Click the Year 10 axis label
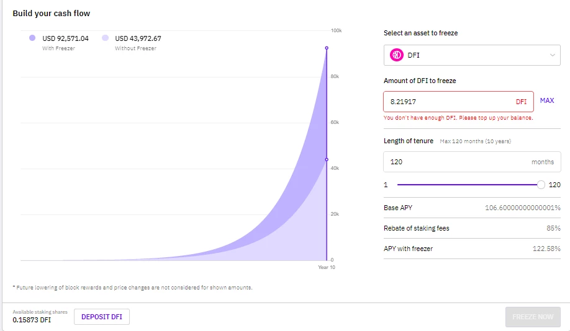Image resolution: width=570 pixels, height=331 pixels. pos(327,267)
